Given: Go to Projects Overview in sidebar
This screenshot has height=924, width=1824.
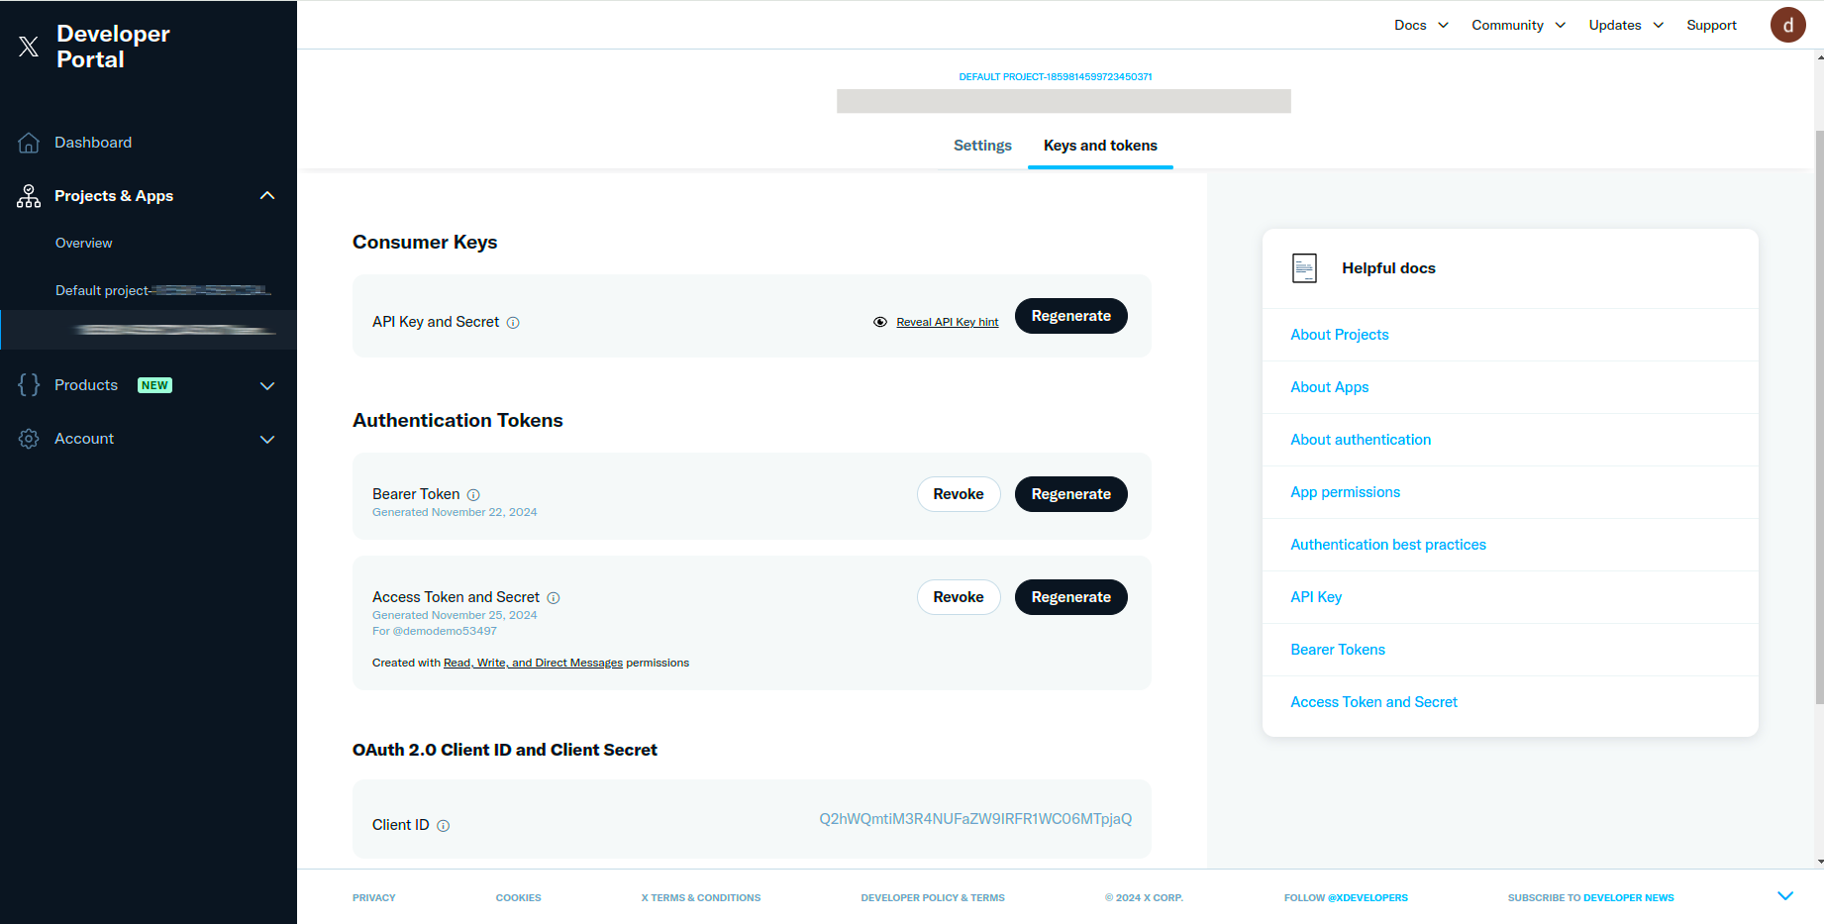Looking at the screenshot, I should [84, 244].
